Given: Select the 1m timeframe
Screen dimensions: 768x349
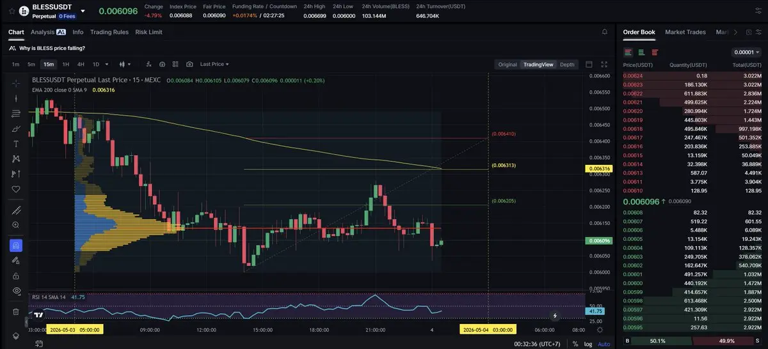Looking at the screenshot, I should tap(15, 64).
